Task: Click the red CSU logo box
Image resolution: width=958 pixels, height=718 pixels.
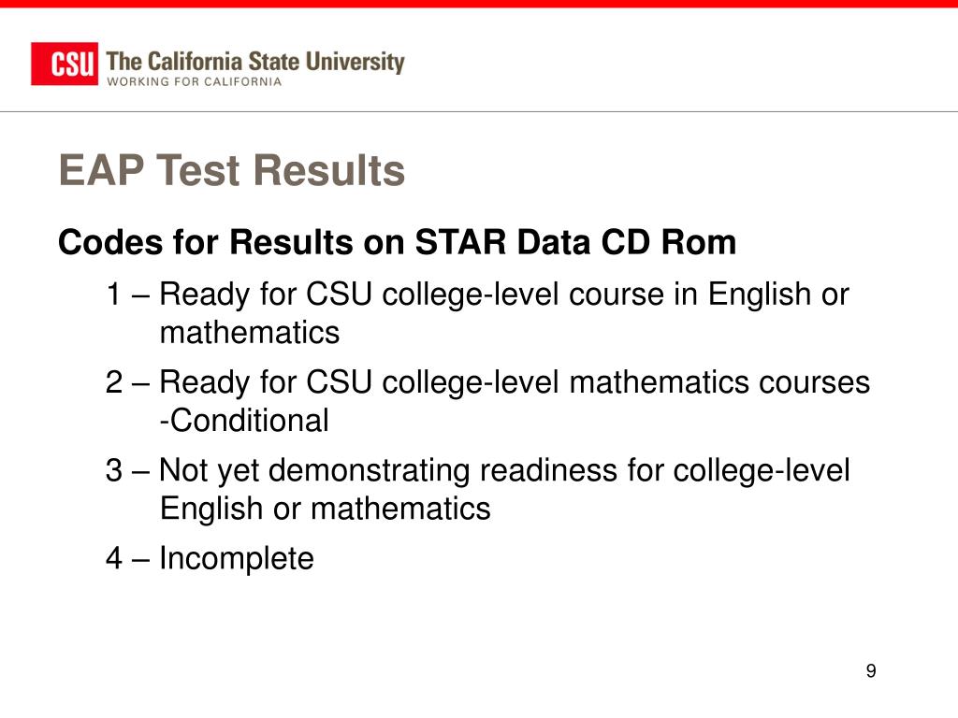Action: [65, 64]
